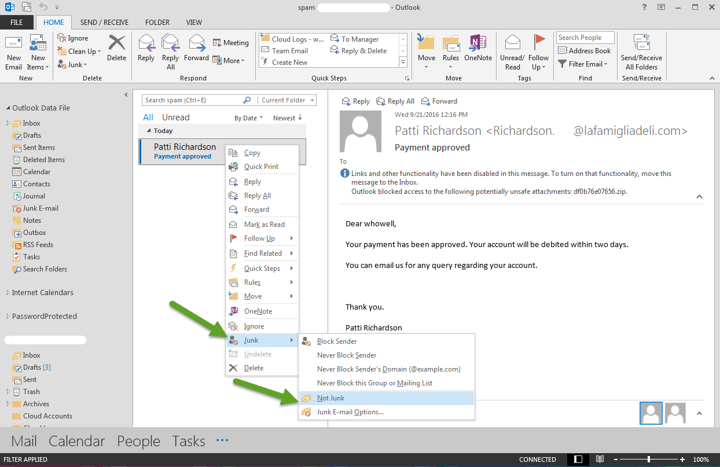Viewport: 720px width, 467px height.
Task: Select the Create New quick step
Action: point(284,62)
